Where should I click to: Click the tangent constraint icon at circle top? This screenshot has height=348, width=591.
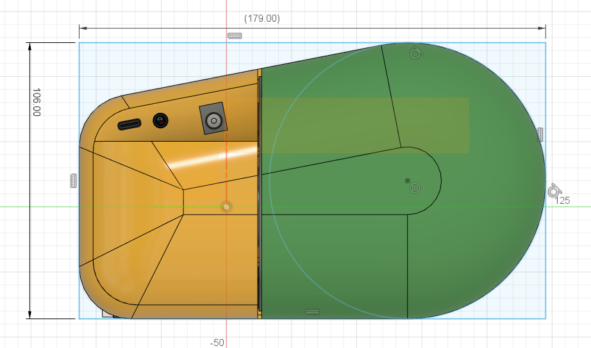pos(416,53)
